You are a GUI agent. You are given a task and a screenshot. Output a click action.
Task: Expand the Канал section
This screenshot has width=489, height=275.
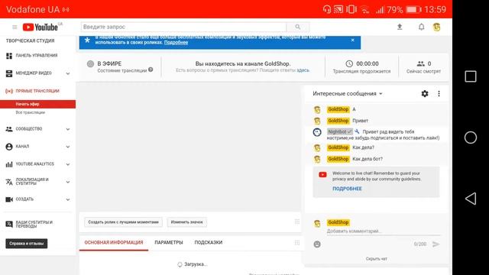68,147
